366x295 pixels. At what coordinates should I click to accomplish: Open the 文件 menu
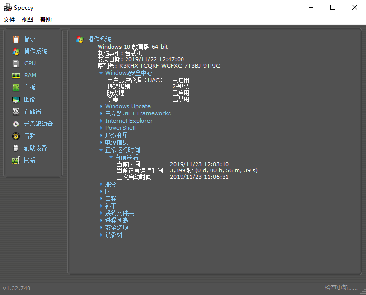tap(9, 20)
